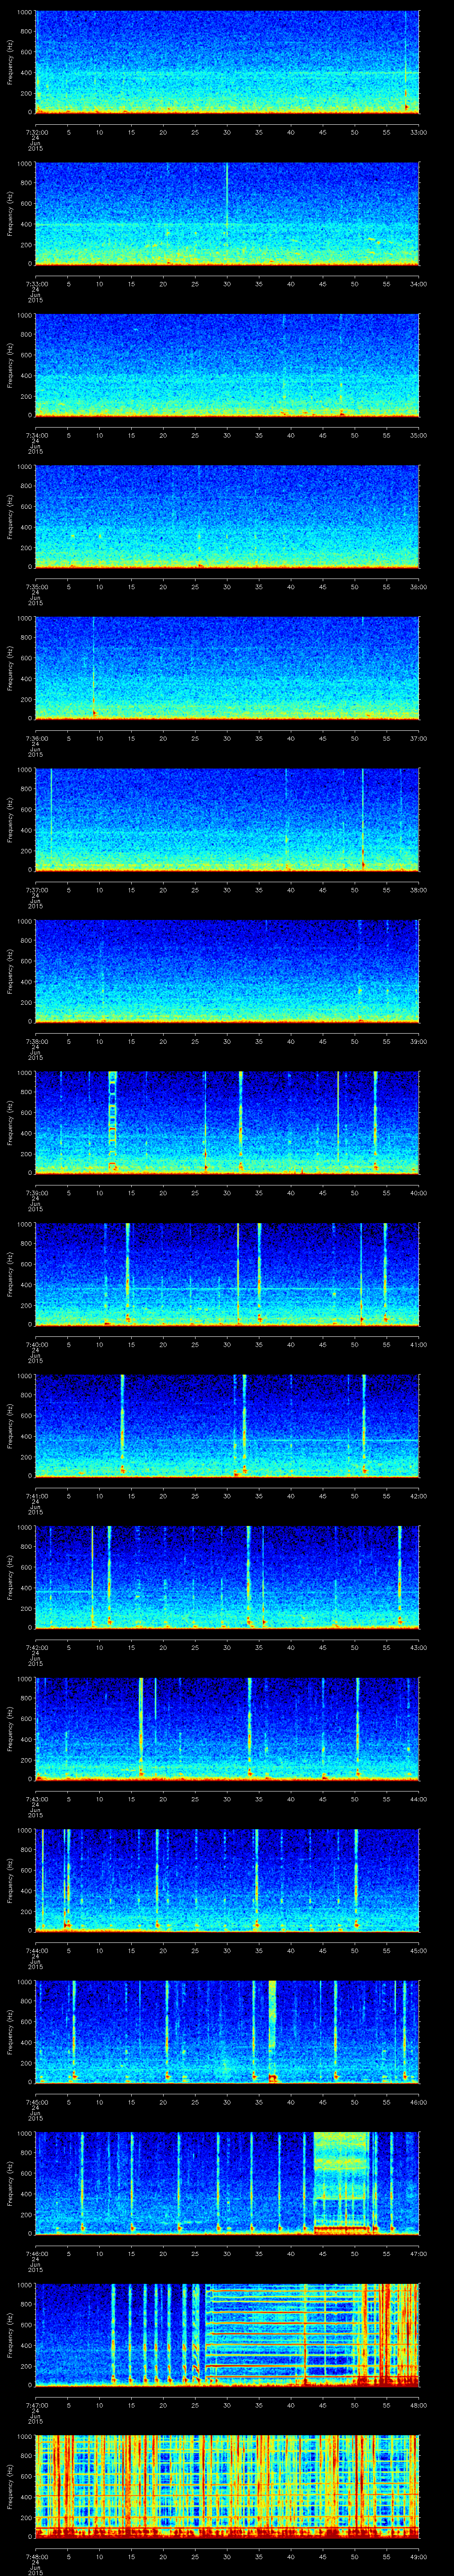Select the 7:42:00 start time label
454x2576 pixels.
(36, 1647)
